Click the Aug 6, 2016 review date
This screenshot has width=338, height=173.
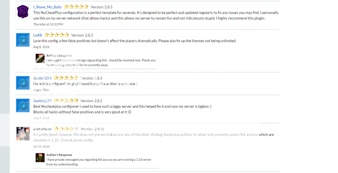pos(41,90)
